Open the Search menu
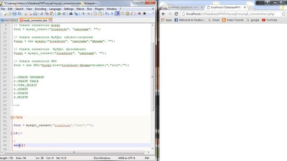 pyautogui.click(x=19, y=9)
